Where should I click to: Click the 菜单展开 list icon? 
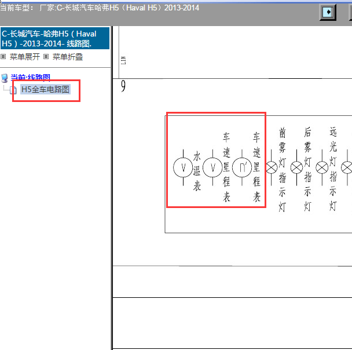pyautogui.click(x=3, y=57)
